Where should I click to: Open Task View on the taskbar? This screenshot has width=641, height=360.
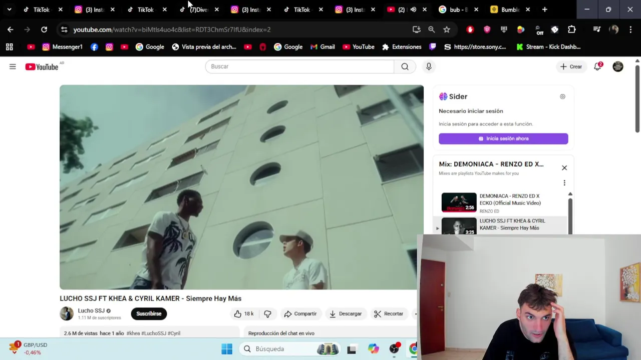pyautogui.click(x=352, y=349)
